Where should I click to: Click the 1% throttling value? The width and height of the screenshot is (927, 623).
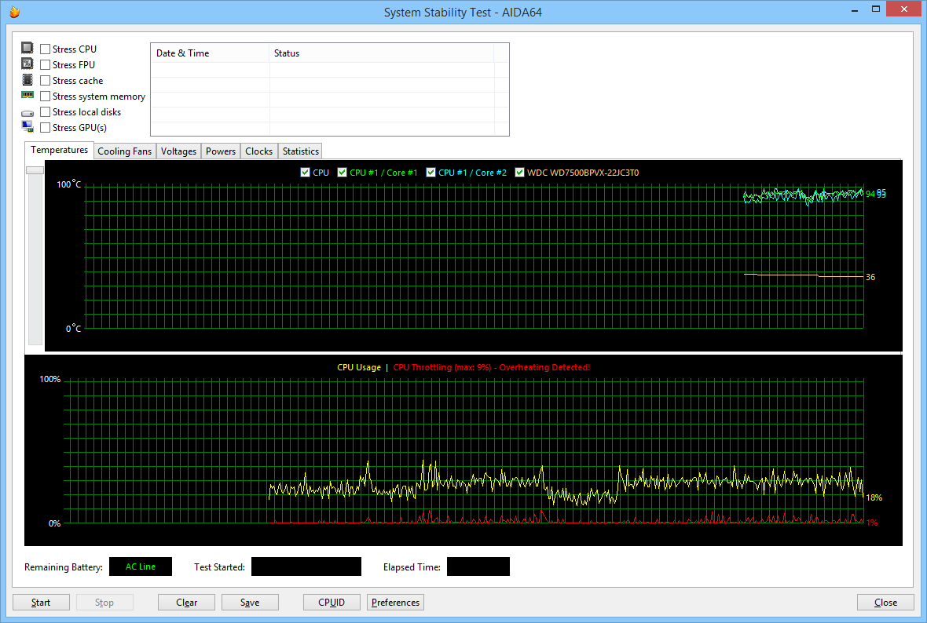click(x=872, y=523)
